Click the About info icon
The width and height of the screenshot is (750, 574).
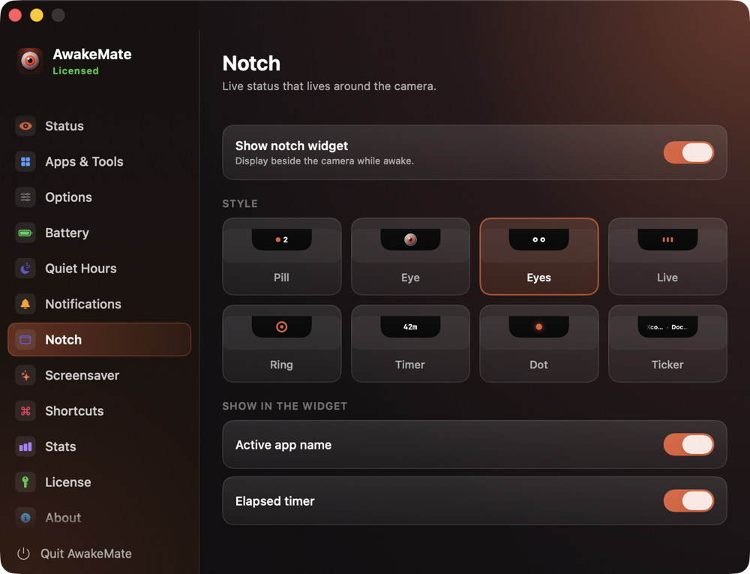pyautogui.click(x=25, y=518)
